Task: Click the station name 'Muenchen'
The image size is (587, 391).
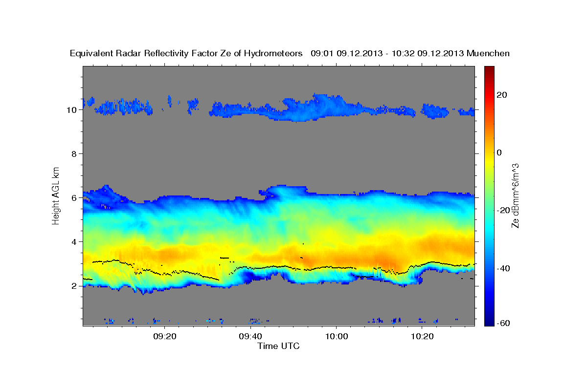Action: [488, 53]
